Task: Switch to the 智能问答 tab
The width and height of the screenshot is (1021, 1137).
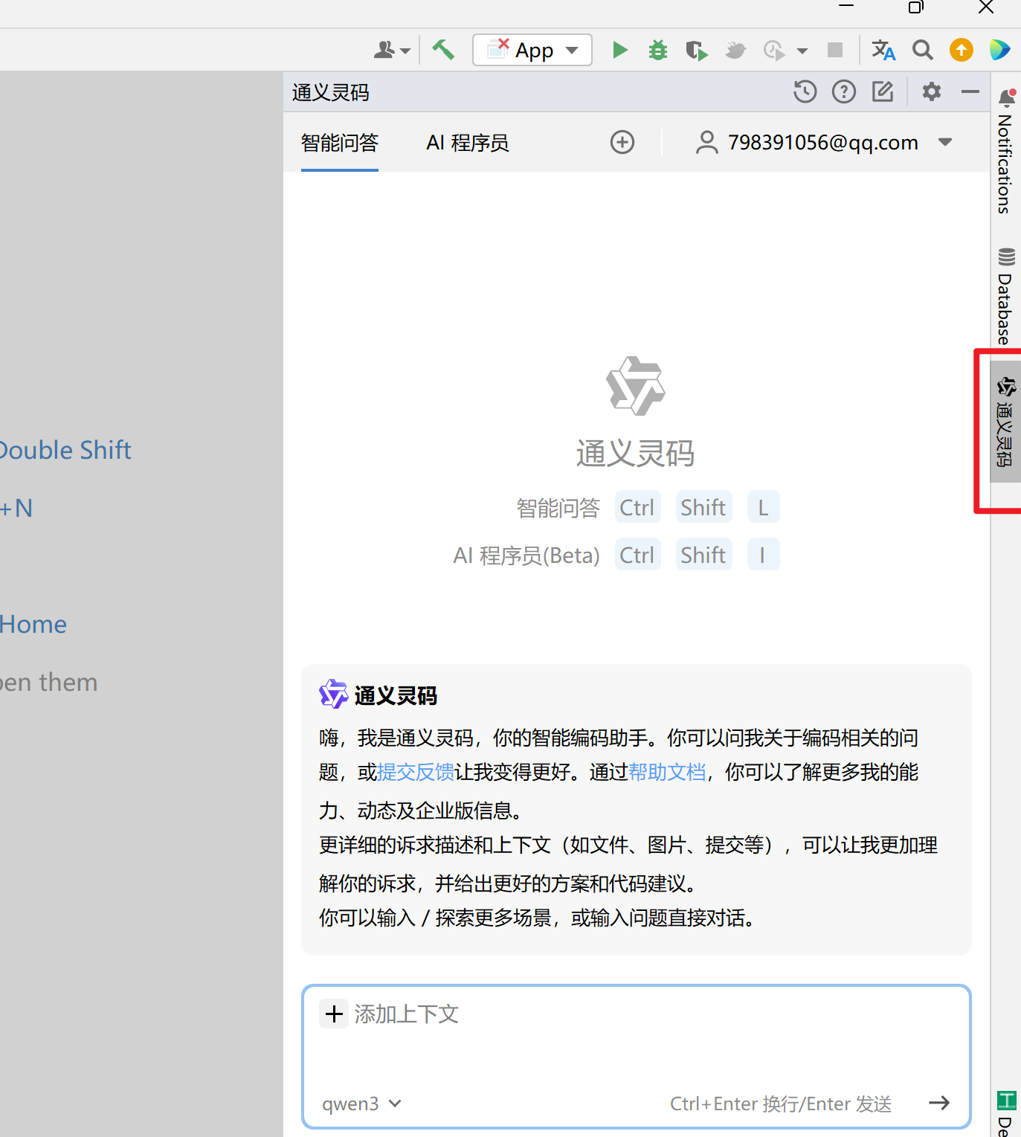Action: (340, 142)
